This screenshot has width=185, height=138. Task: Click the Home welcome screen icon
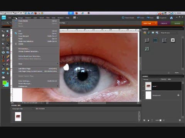coord(171,18)
